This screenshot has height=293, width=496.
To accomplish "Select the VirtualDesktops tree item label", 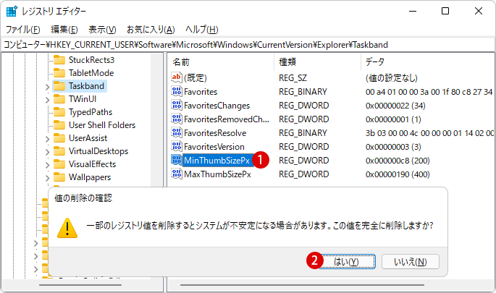I will pyautogui.click(x=98, y=151).
